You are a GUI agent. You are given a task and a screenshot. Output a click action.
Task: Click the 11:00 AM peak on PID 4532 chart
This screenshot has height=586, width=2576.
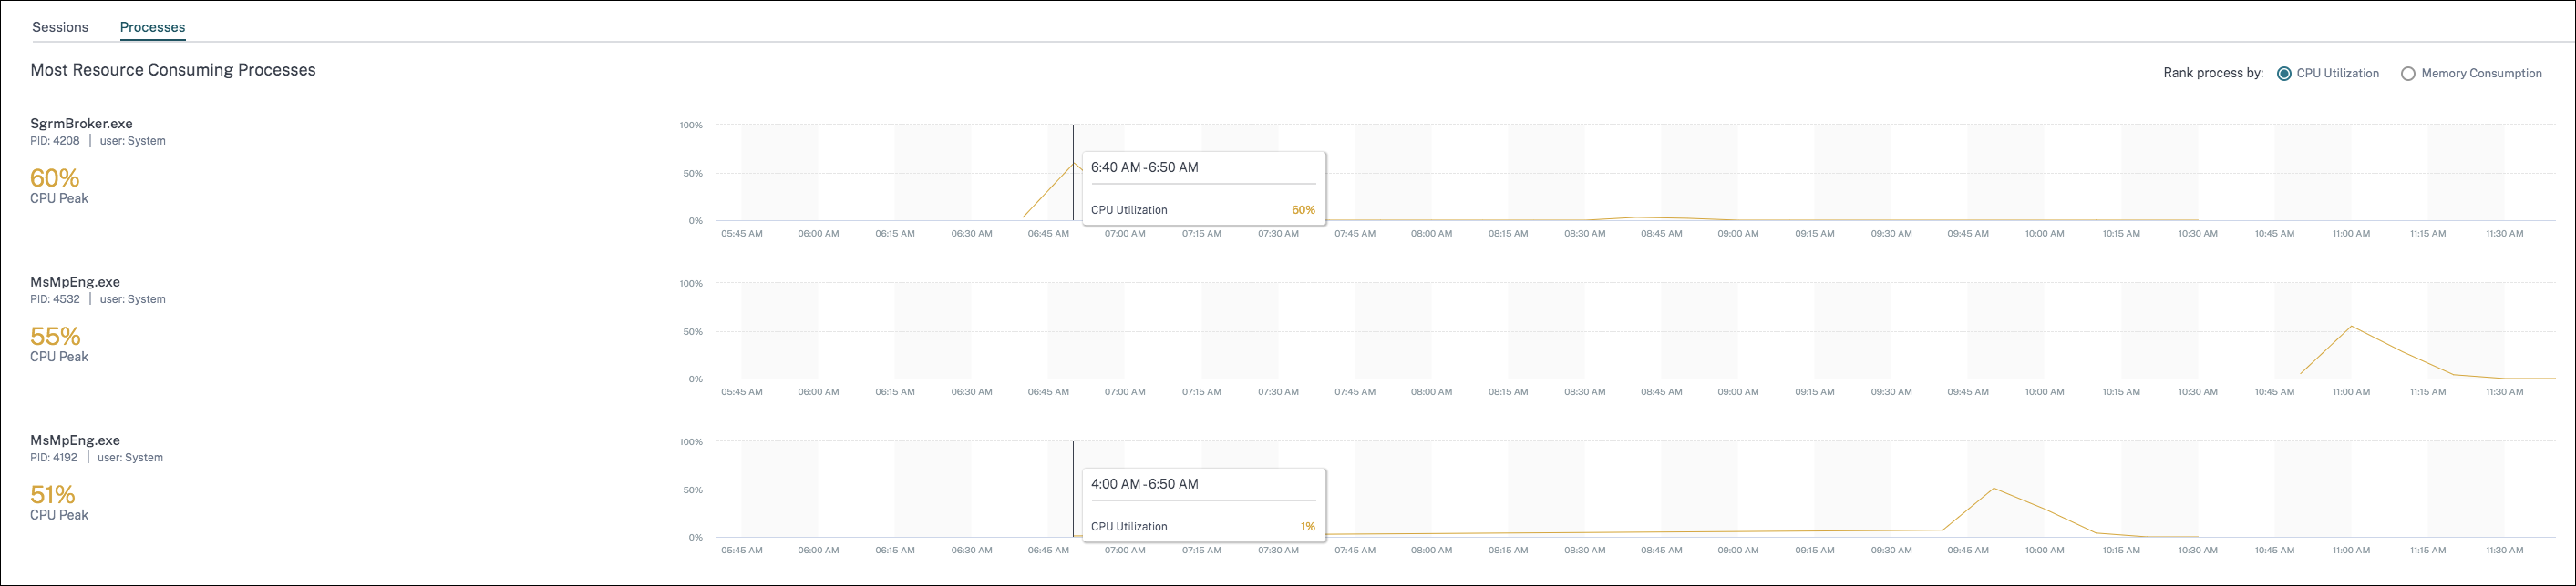point(2350,327)
